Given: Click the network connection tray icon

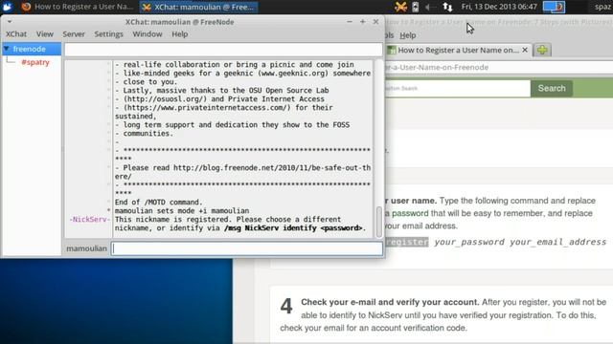Looking at the screenshot, I should coord(447,7).
